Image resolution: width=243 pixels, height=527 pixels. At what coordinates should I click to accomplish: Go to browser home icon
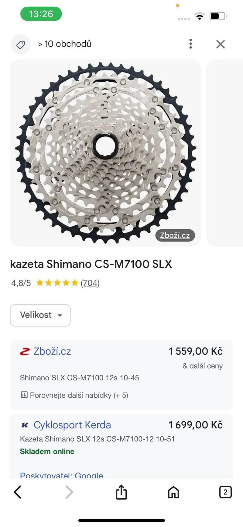tap(173, 492)
